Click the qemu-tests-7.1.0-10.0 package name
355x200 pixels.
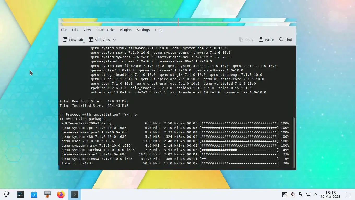point(255,66)
